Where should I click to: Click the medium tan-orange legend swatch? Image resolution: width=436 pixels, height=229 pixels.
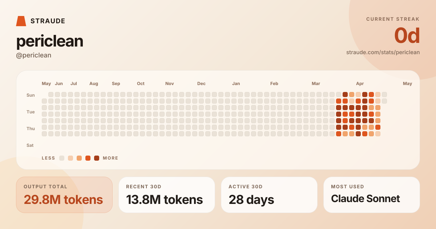79,158
